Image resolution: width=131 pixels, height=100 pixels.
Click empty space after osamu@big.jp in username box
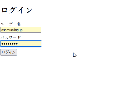(x=32, y=30)
